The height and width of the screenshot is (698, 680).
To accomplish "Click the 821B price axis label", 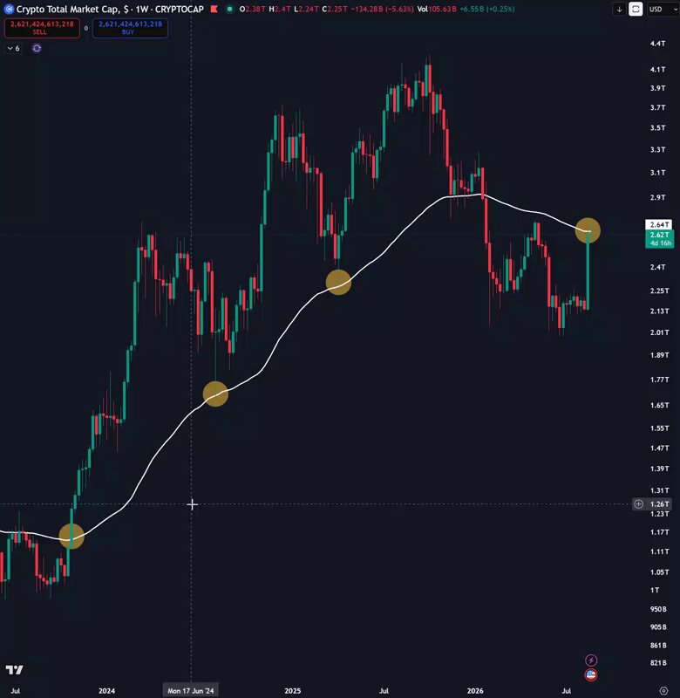I will 658,663.
